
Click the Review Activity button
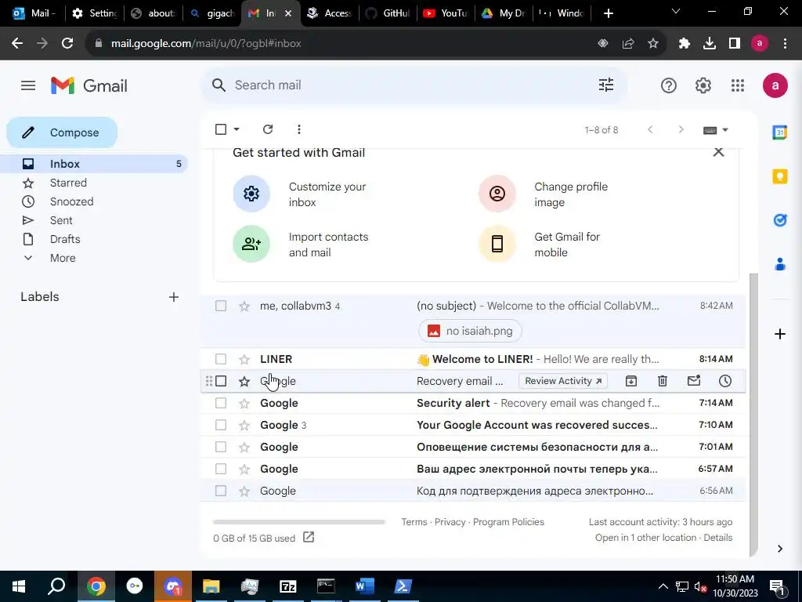[562, 381]
